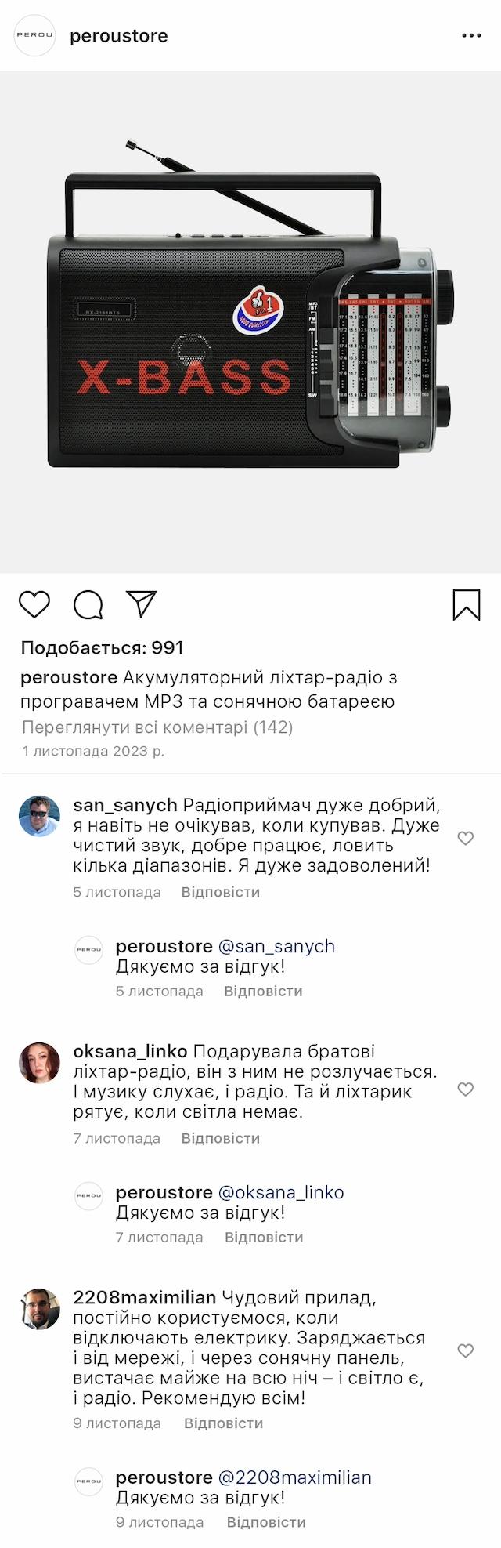Reply to 2208maximilian's comment
Image resolution: width=501 pixels, height=1548 pixels.
223,1423
